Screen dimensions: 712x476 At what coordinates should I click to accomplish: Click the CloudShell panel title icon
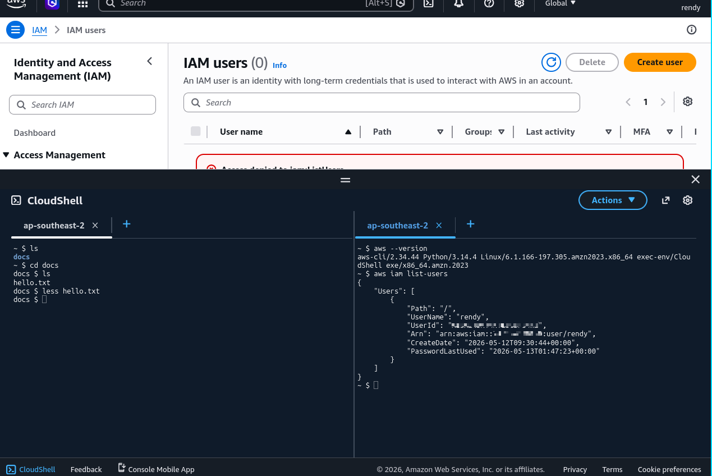(x=16, y=200)
